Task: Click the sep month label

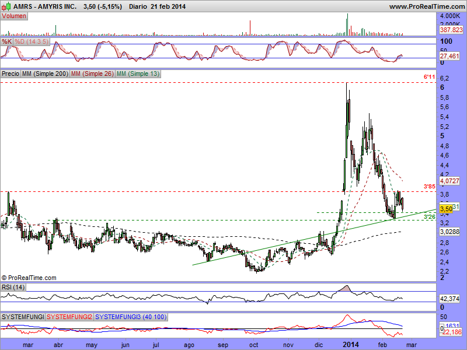Action: coord(223,345)
